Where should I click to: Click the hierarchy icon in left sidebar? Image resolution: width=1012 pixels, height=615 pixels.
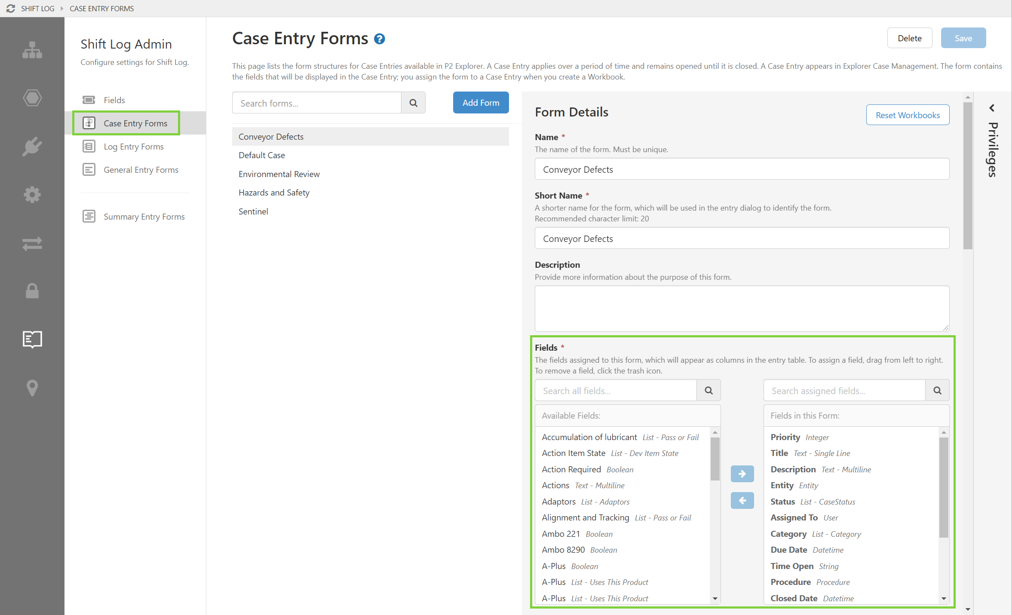[32, 50]
